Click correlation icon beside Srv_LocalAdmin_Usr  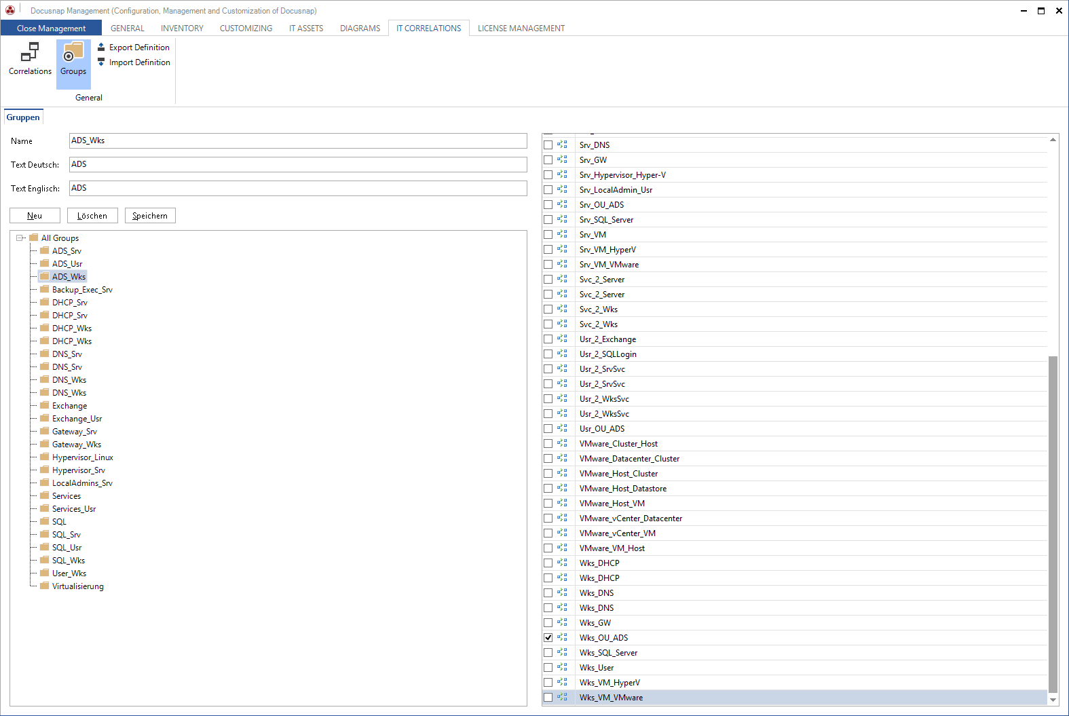tap(562, 189)
